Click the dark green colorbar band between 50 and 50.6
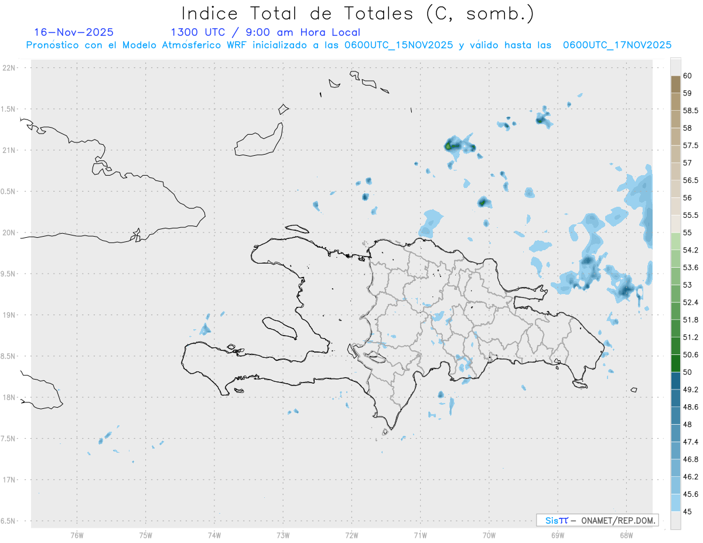The image size is (703, 543). click(x=675, y=363)
